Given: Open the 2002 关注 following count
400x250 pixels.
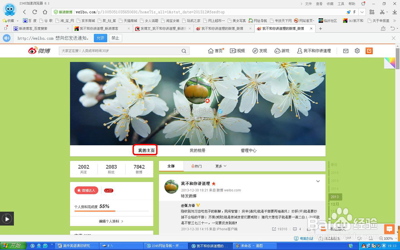Looking at the screenshot, I should [84, 169].
